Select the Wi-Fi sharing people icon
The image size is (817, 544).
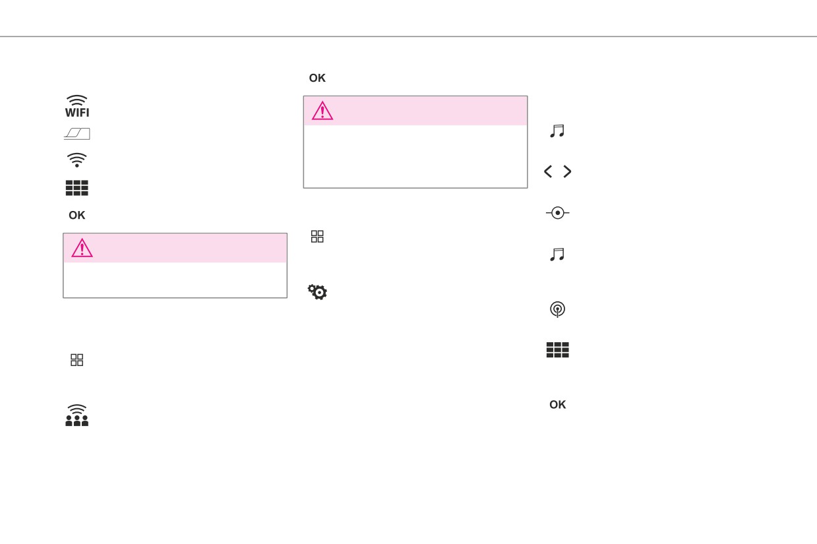76,415
